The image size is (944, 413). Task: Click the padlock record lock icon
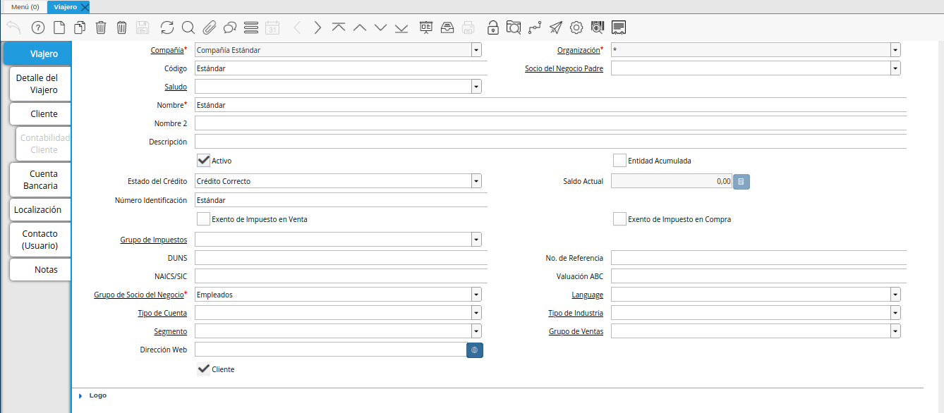[493, 27]
